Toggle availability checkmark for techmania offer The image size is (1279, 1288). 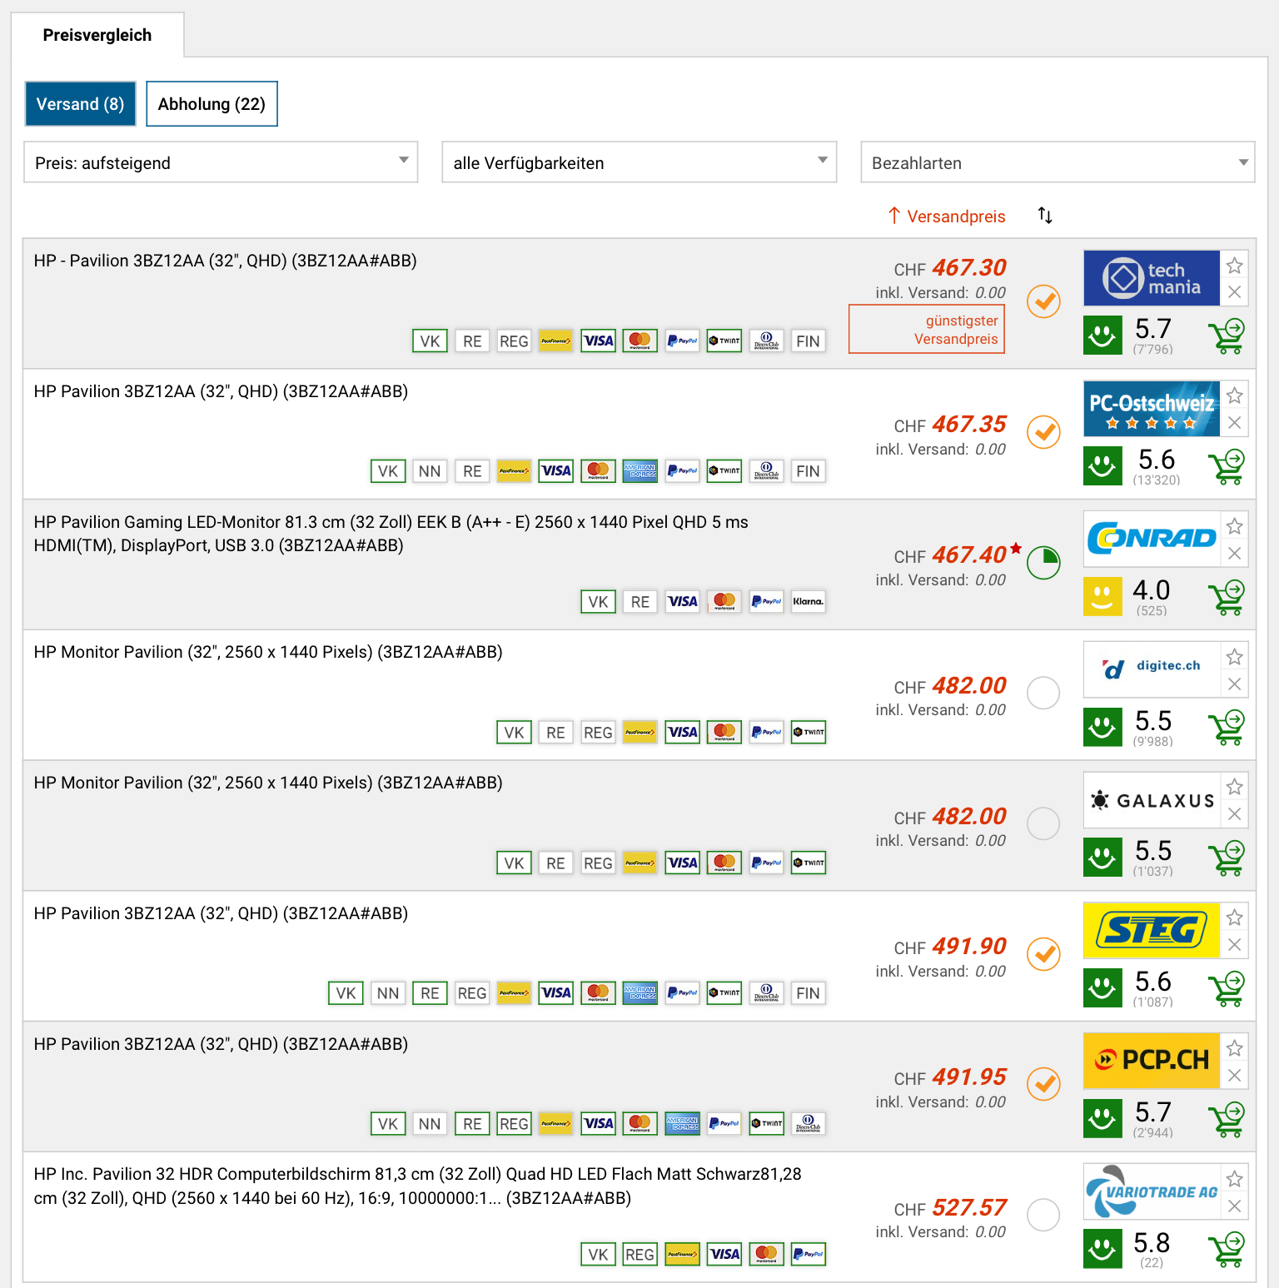1043,301
